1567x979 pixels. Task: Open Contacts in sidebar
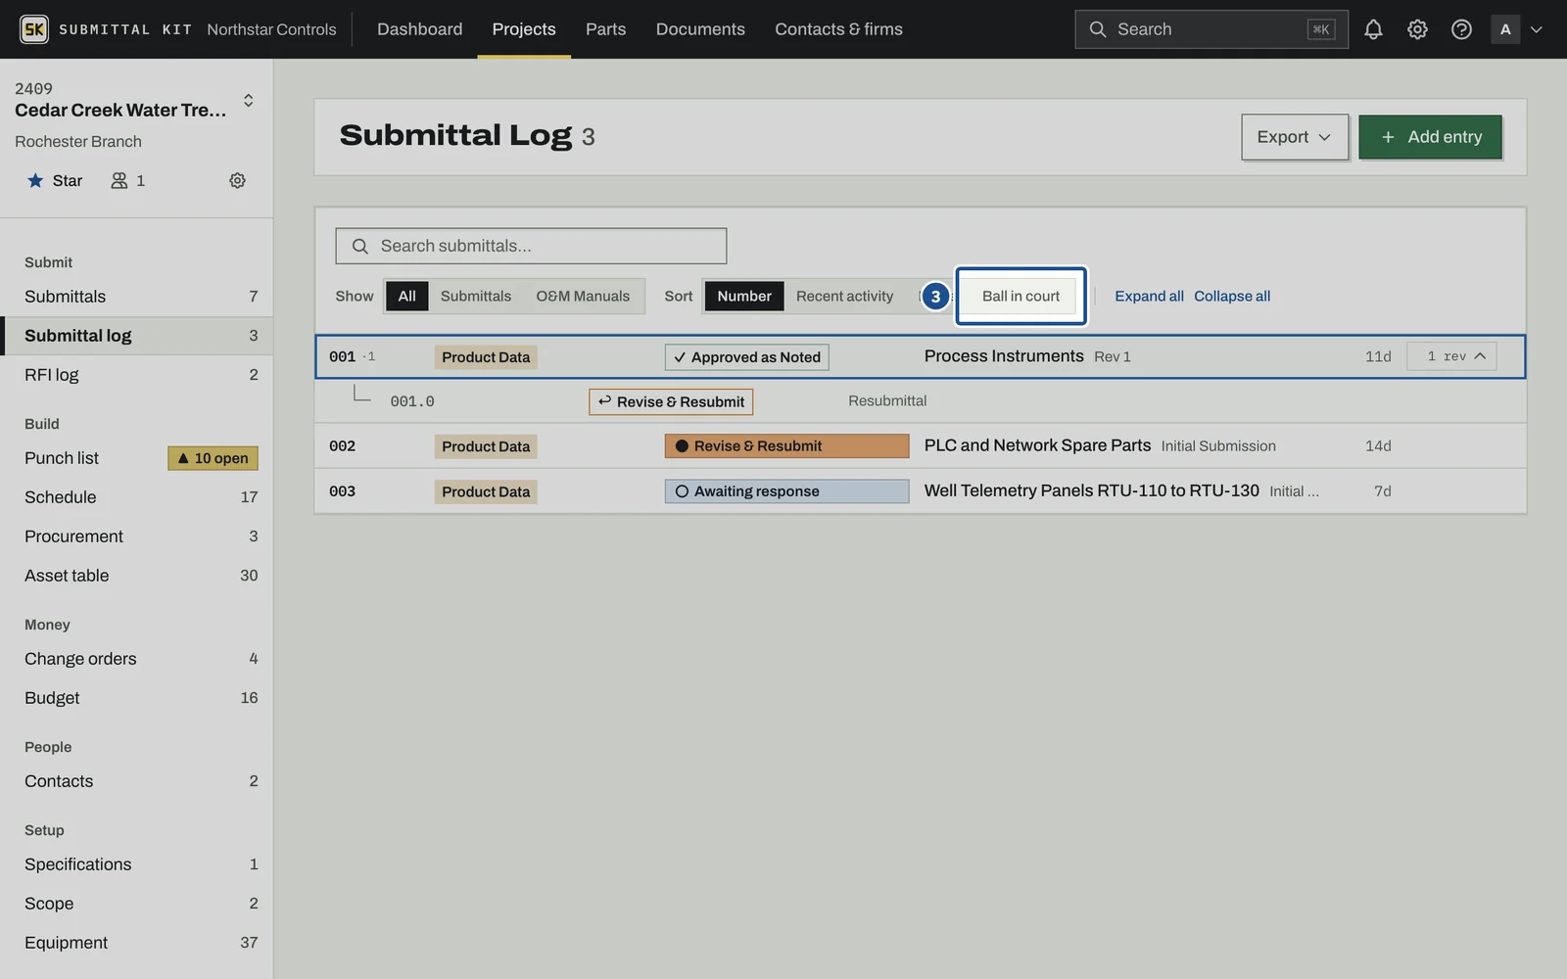[136, 781]
